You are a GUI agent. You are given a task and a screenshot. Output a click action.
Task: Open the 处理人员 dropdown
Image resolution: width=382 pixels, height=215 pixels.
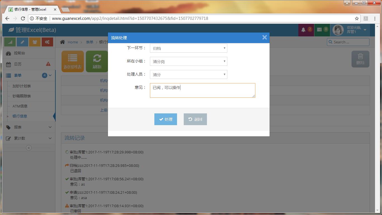[188, 74]
